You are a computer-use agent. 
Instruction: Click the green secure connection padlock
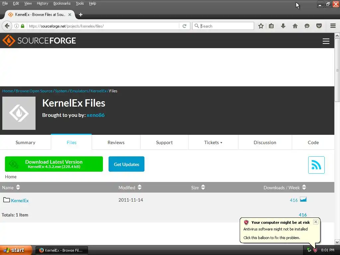23,26
